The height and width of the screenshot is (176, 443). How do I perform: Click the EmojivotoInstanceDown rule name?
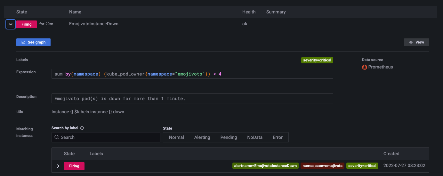[x=94, y=24]
